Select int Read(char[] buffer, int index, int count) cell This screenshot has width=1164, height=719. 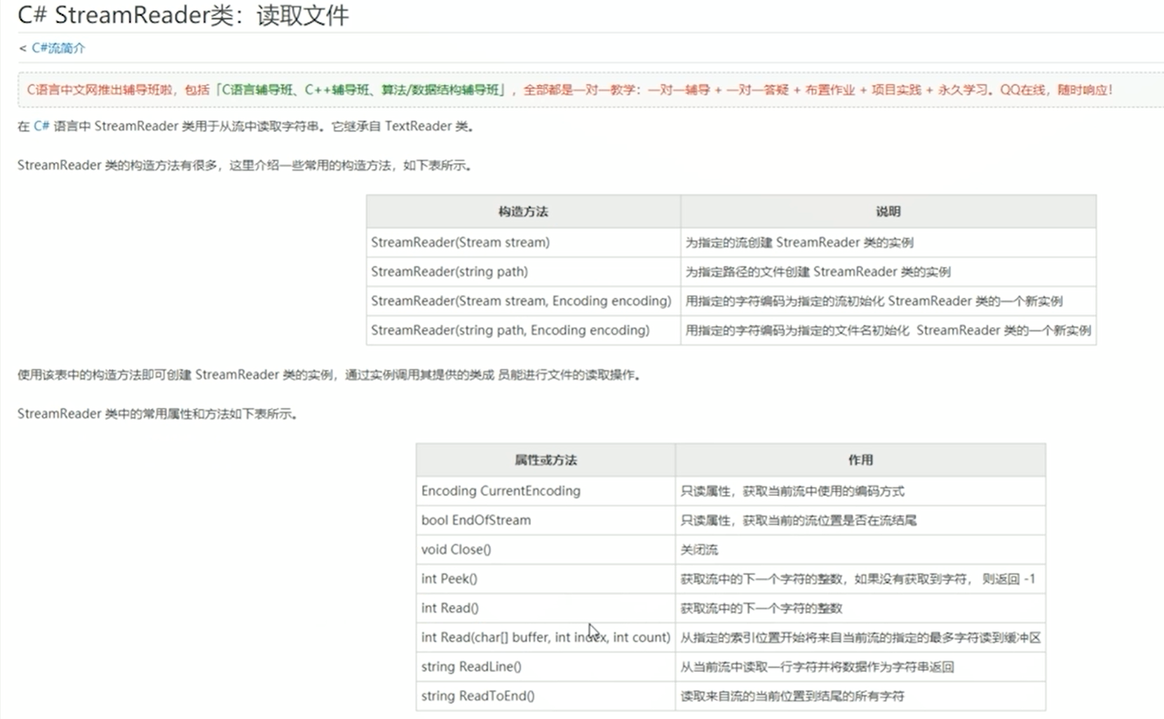[x=546, y=636]
